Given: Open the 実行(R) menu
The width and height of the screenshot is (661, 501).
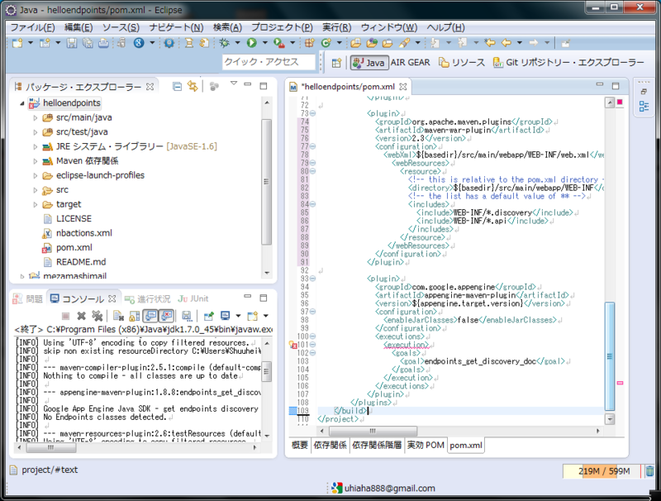Looking at the screenshot, I should (337, 27).
